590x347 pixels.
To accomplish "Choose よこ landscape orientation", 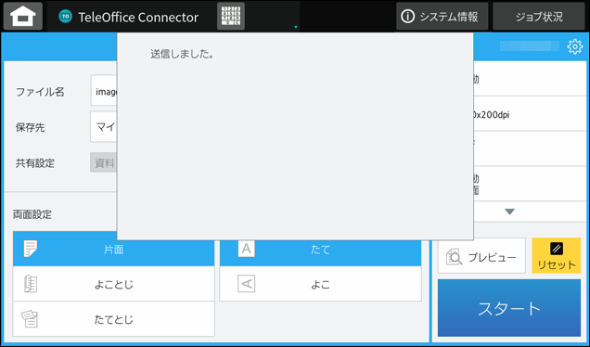I will [x=320, y=284].
